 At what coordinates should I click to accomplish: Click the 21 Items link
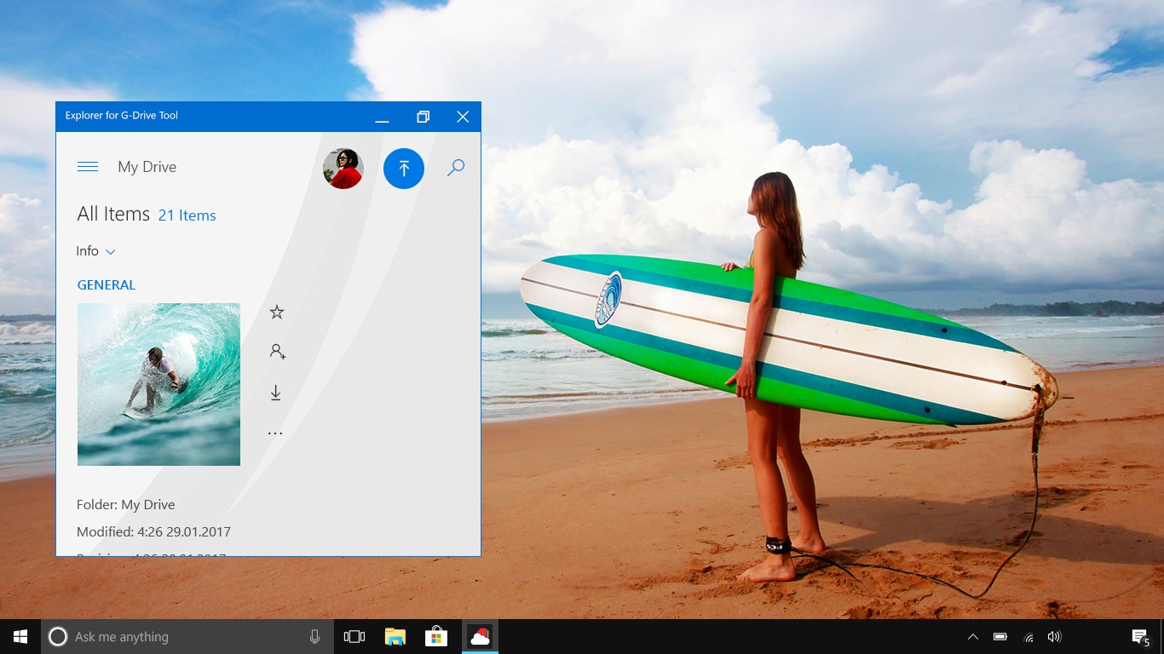[187, 215]
